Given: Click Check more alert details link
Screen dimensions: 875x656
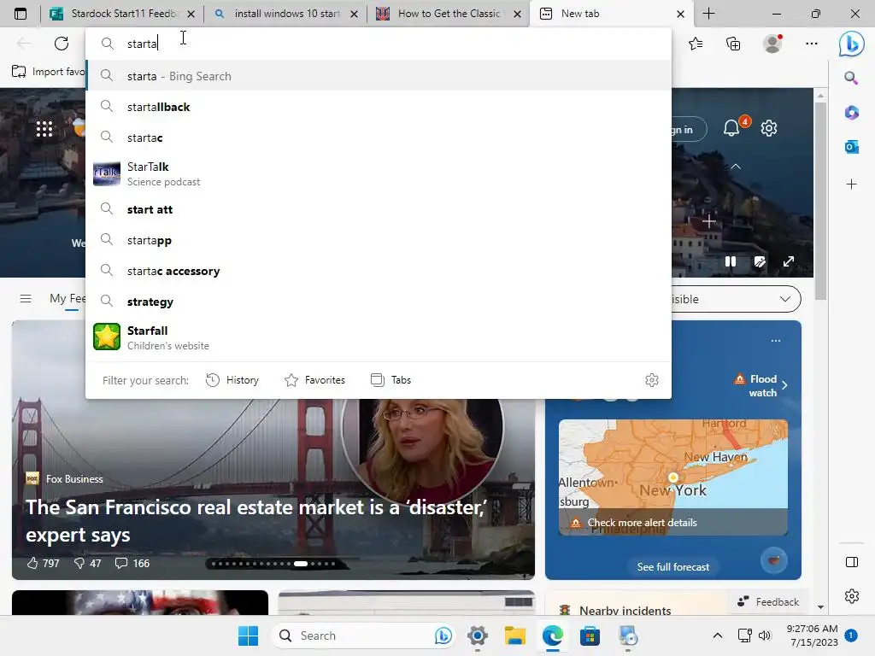Looking at the screenshot, I should tap(642, 523).
